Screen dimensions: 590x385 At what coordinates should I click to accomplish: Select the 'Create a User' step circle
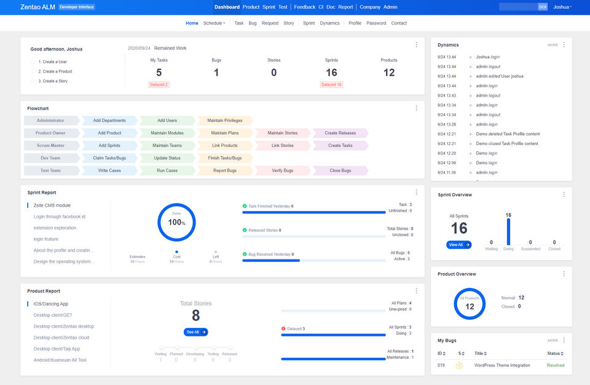33,62
